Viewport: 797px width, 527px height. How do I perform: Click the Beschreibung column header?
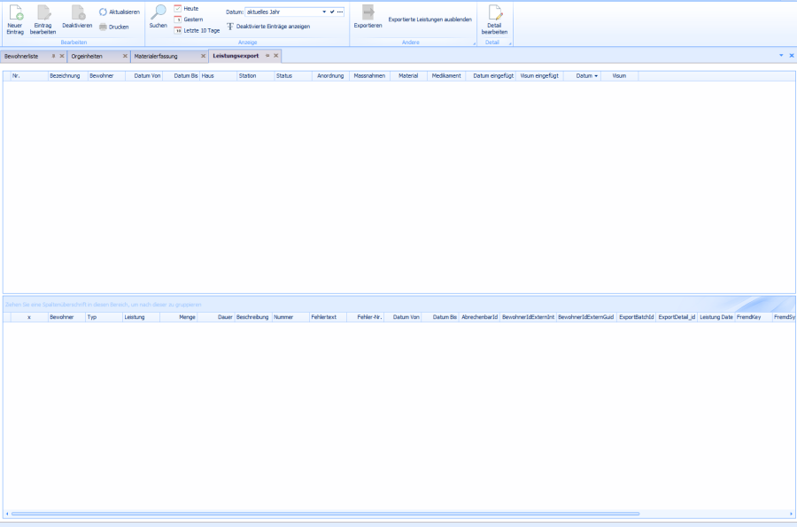point(253,317)
